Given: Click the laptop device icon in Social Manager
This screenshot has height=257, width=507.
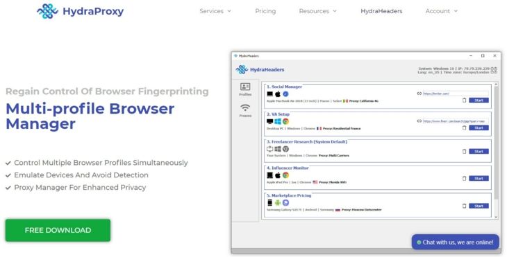Looking at the screenshot, I should coord(269,94).
